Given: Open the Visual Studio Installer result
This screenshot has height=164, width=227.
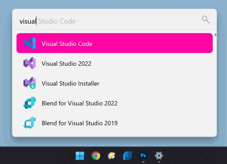Looking at the screenshot, I should tap(115, 83).
